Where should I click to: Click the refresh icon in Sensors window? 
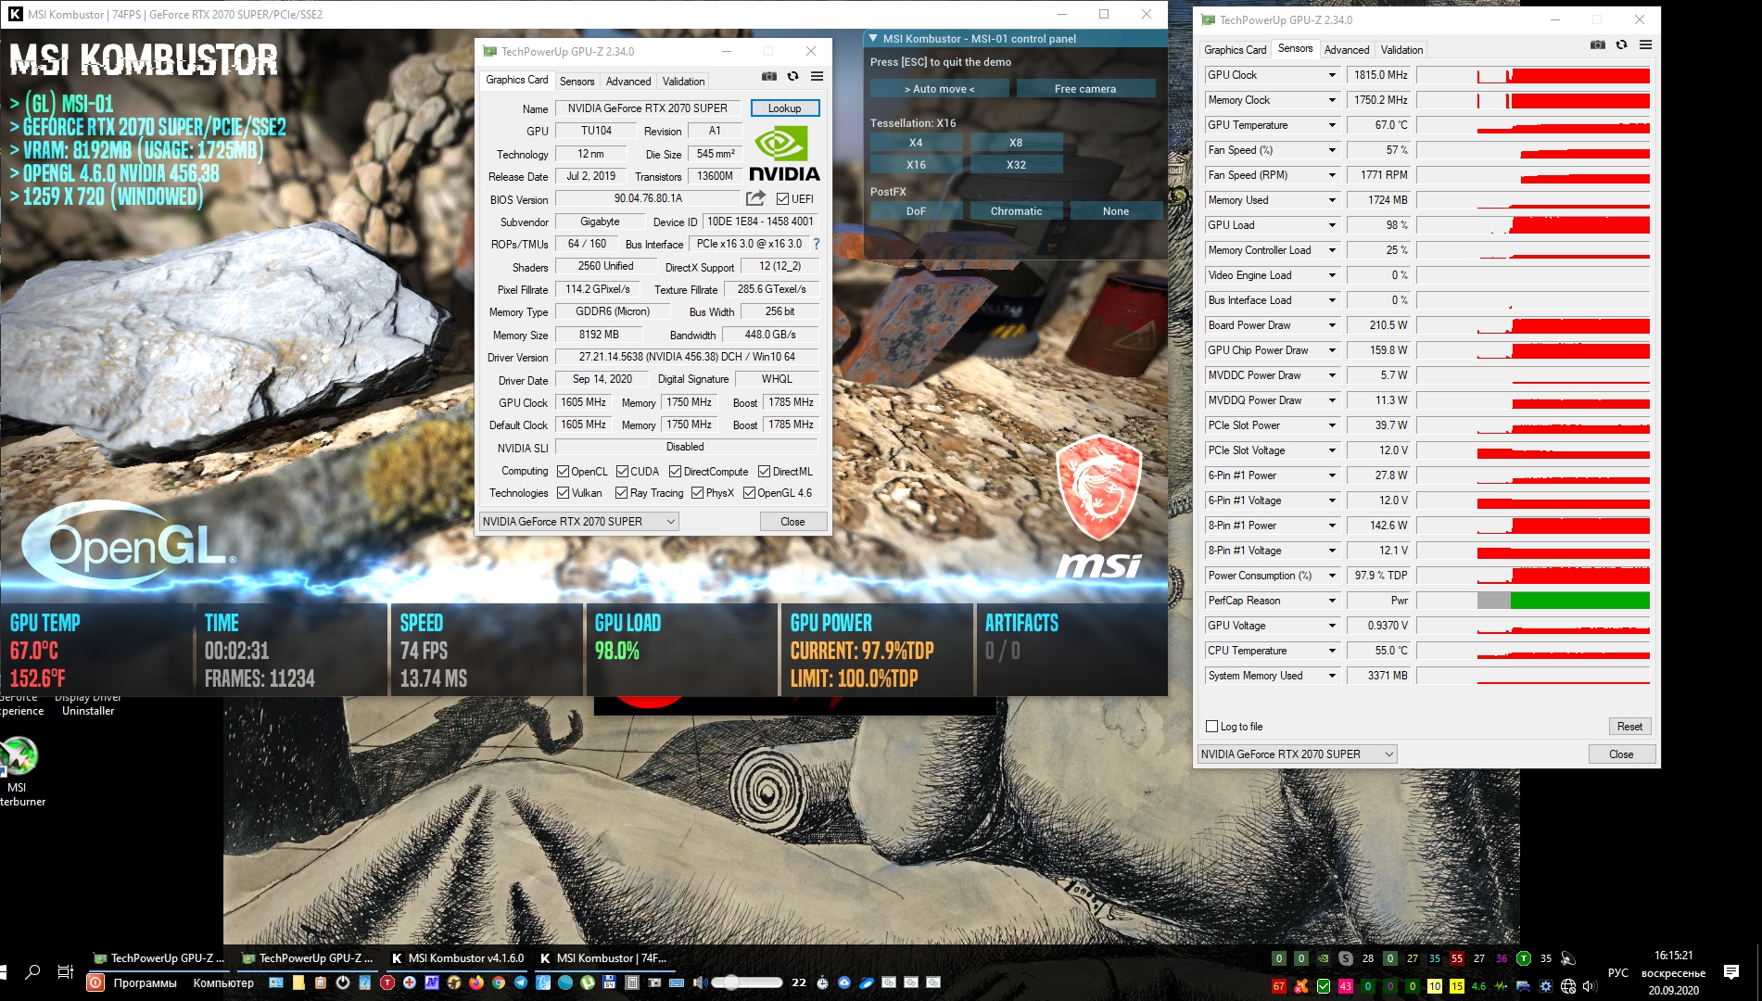(x=1621, y=44)
